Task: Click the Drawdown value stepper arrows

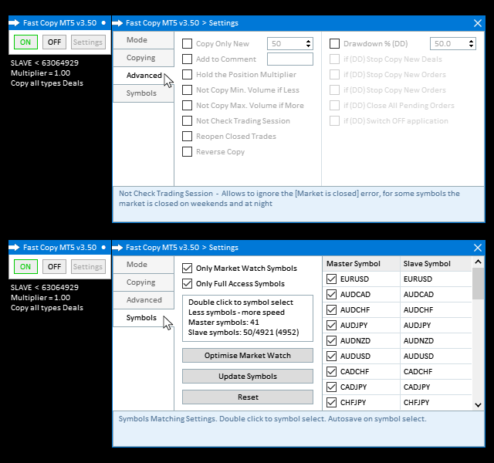Action: coord(471,44)
